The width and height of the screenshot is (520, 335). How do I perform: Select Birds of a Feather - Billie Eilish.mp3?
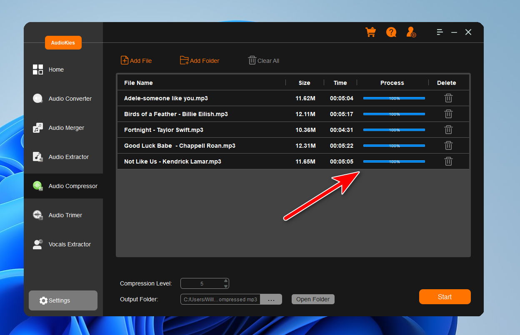pyautogui.click(x=176, y=114)
